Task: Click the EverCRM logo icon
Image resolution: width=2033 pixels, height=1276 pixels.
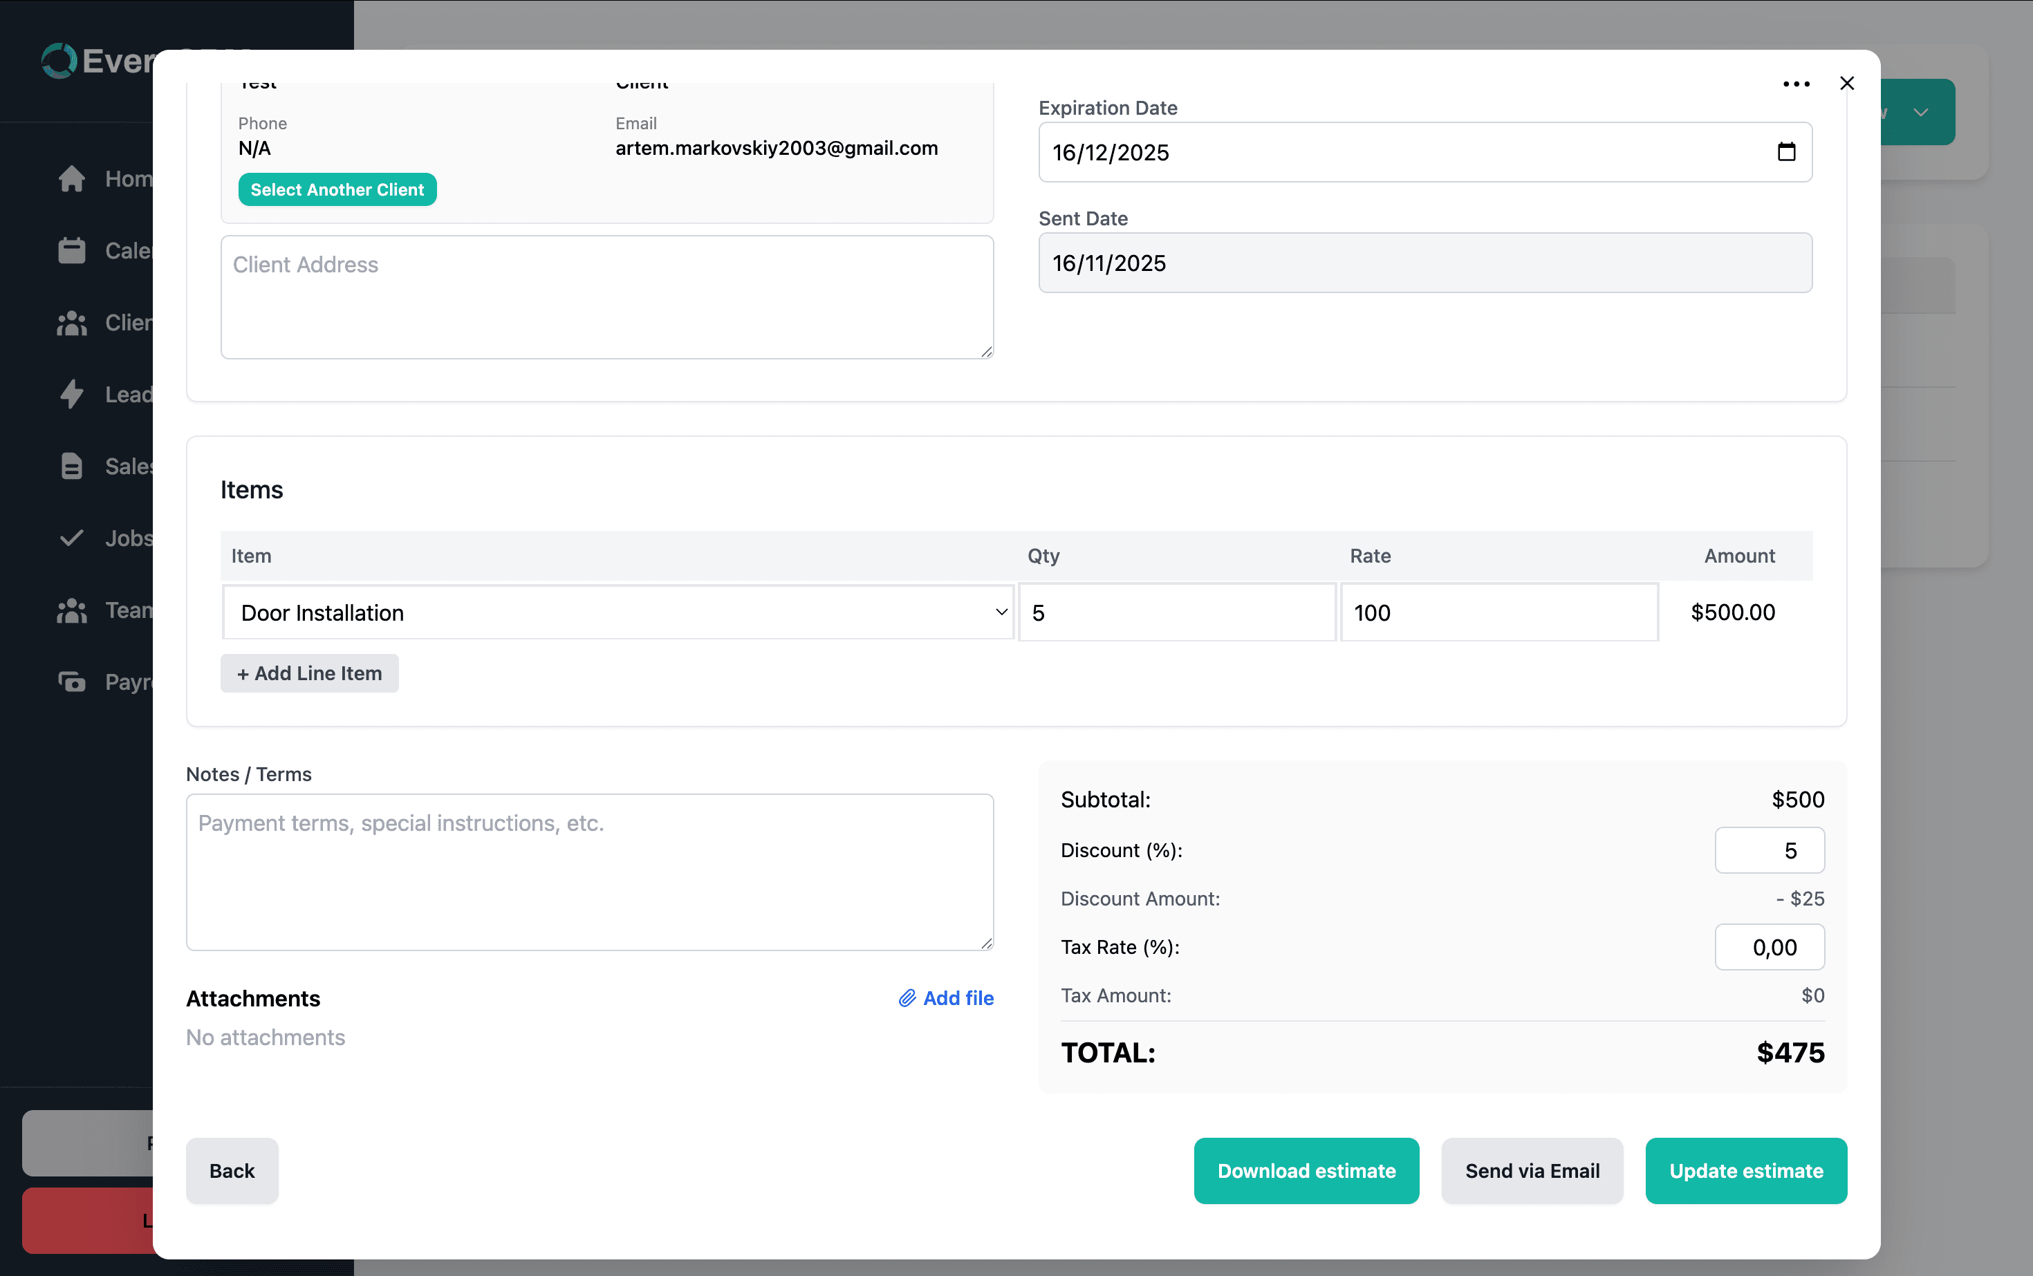Action: click(x=58, y=61)
